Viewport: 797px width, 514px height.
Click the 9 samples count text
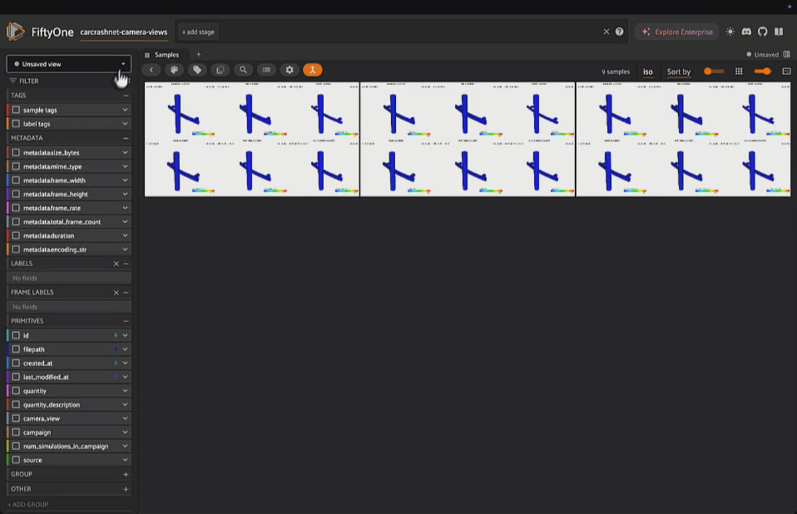pyautogui.click(x=616, y=72)
